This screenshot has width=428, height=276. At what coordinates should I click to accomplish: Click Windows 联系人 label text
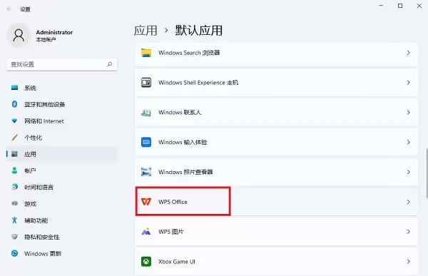pos(180,113)
